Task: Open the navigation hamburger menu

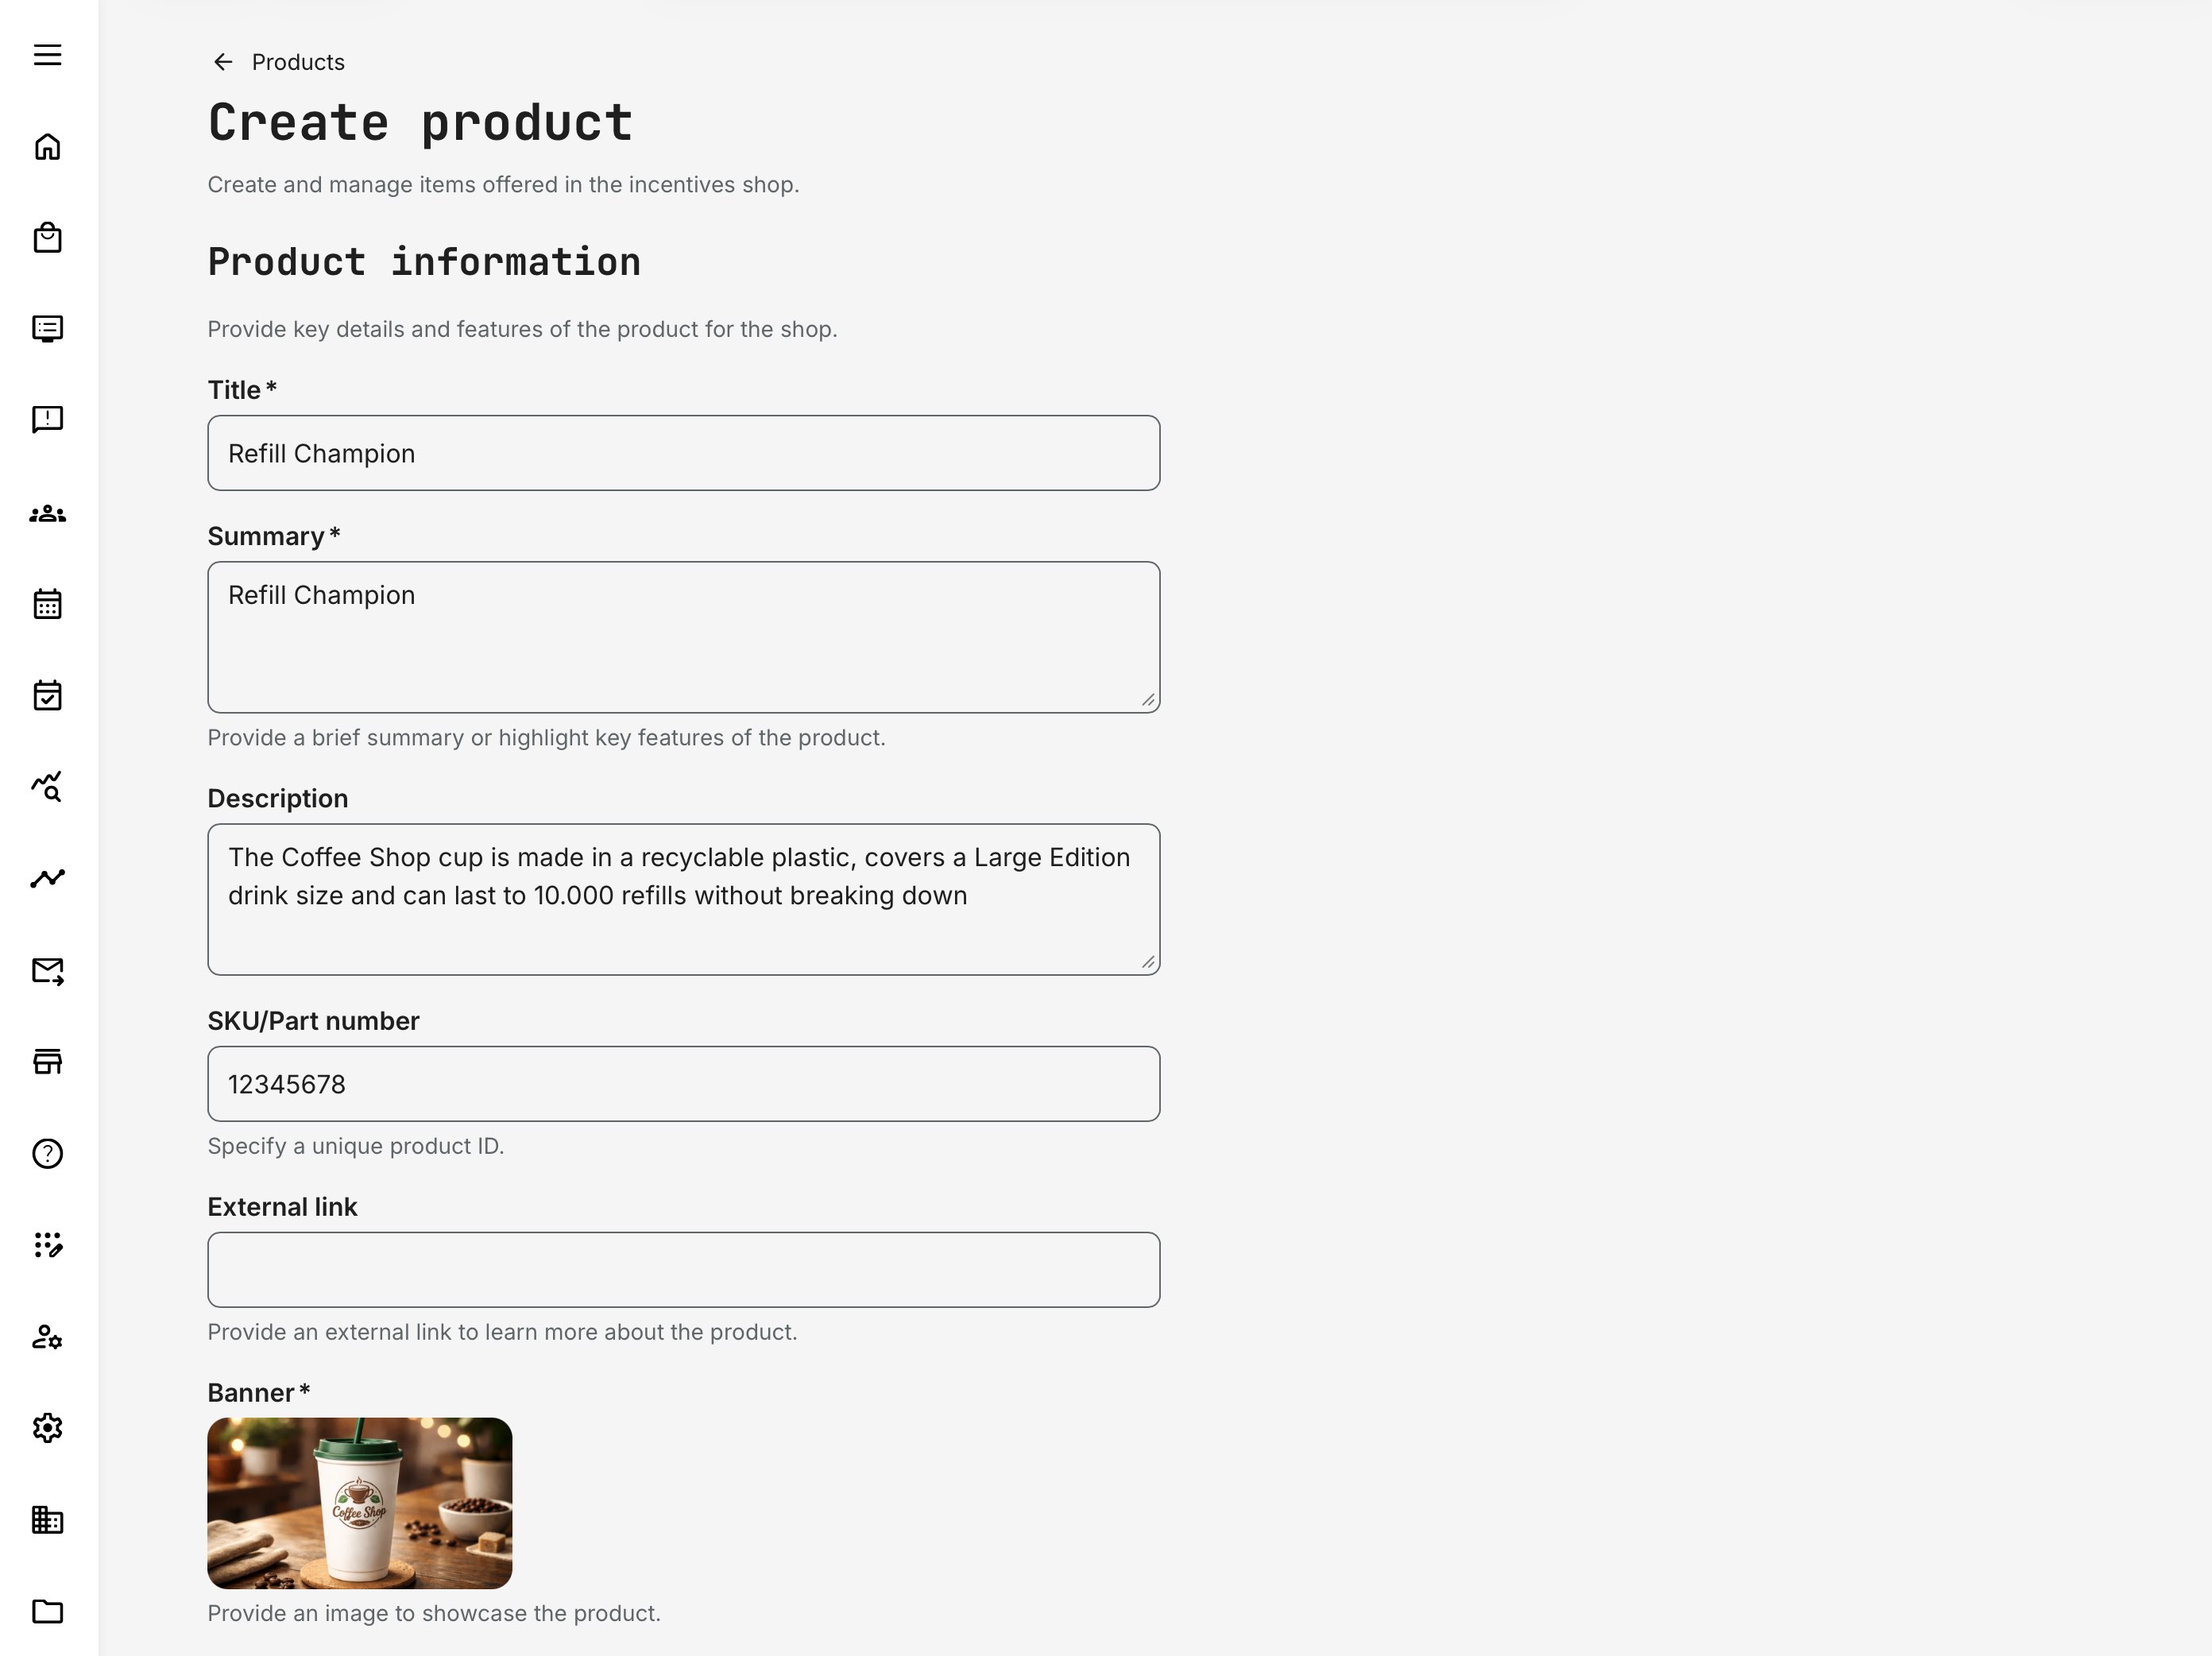Action: (x=47, y=55)
